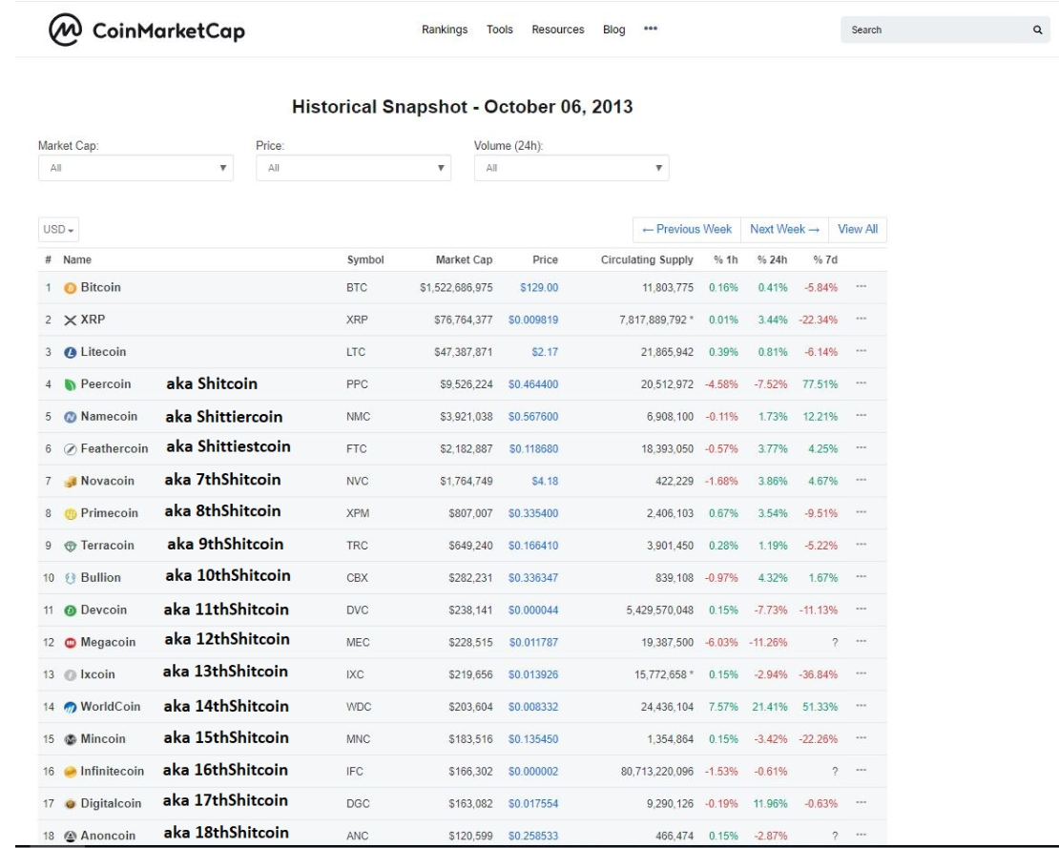Click the Megacoin red icon

71,643
